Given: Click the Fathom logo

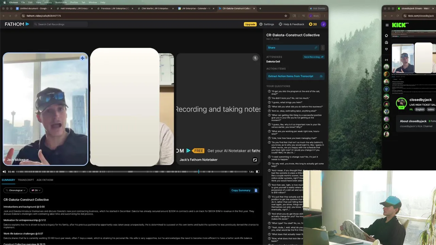Looking at the screenshot, I should (17, 24).
